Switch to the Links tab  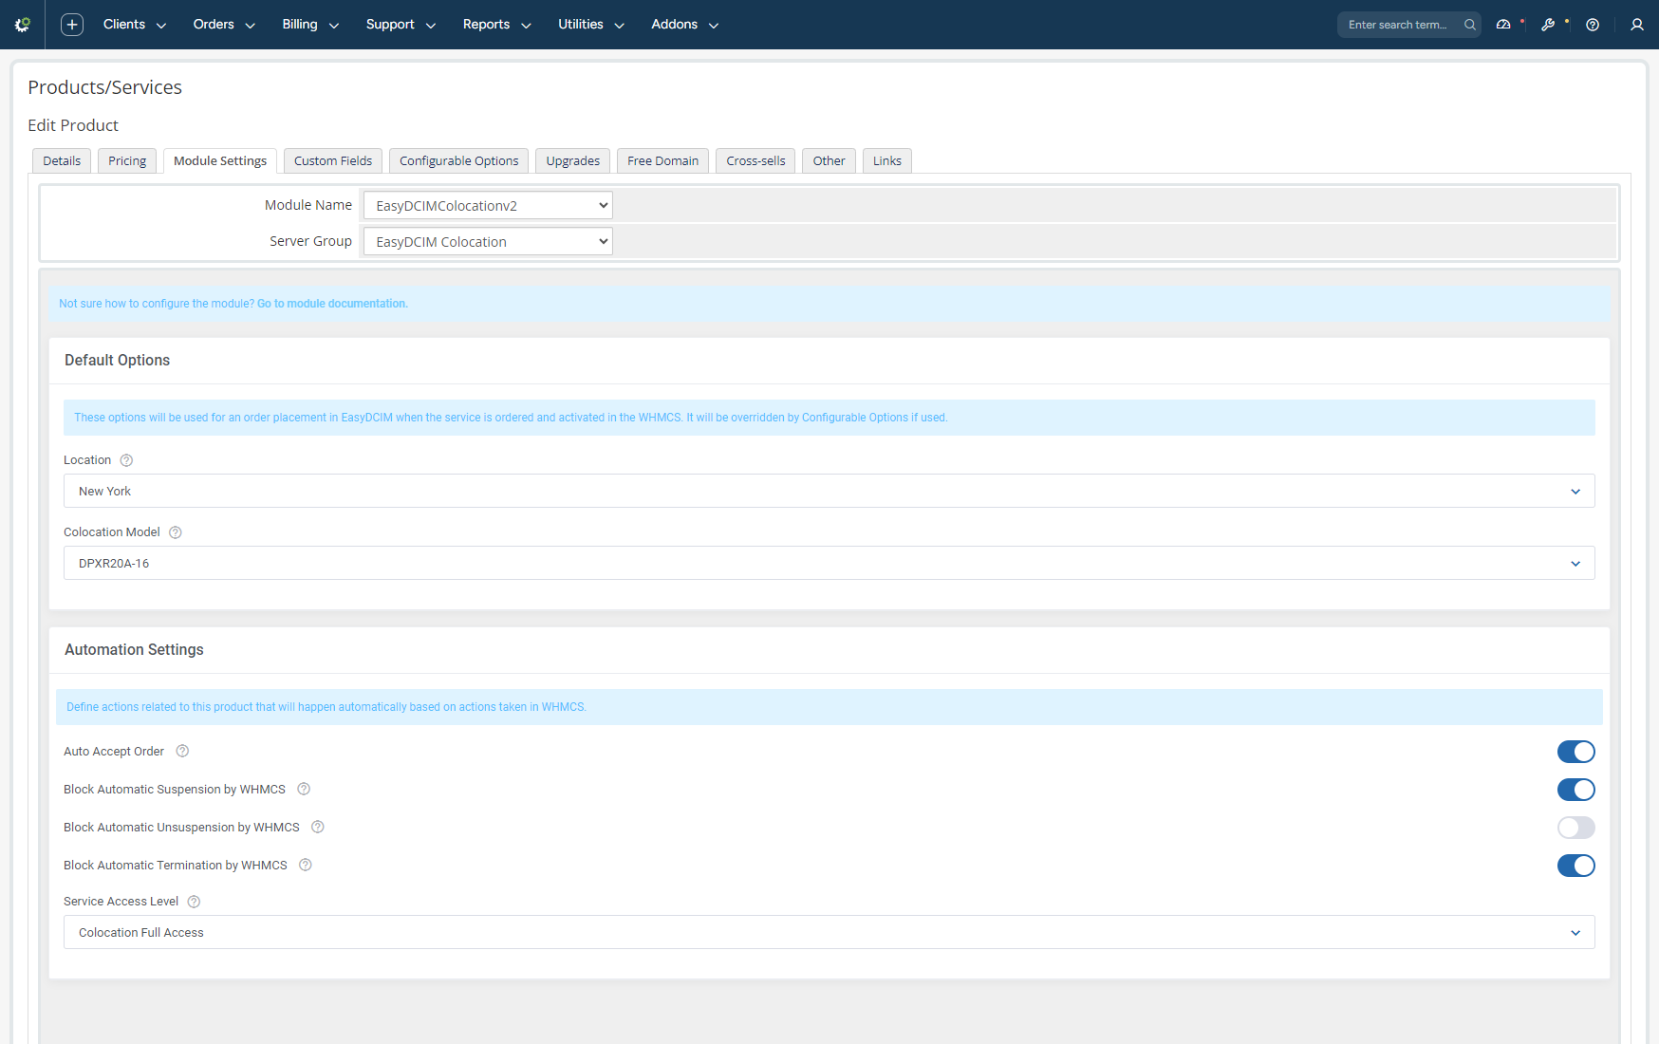click(887, 160)
